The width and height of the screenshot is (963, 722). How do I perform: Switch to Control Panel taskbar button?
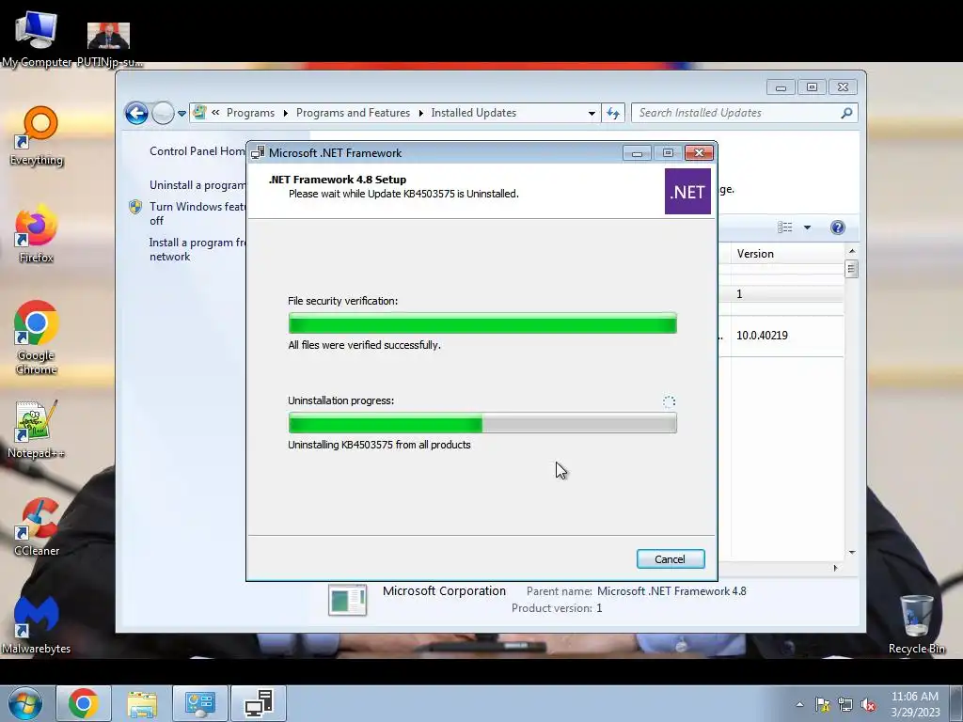point(200,703)
